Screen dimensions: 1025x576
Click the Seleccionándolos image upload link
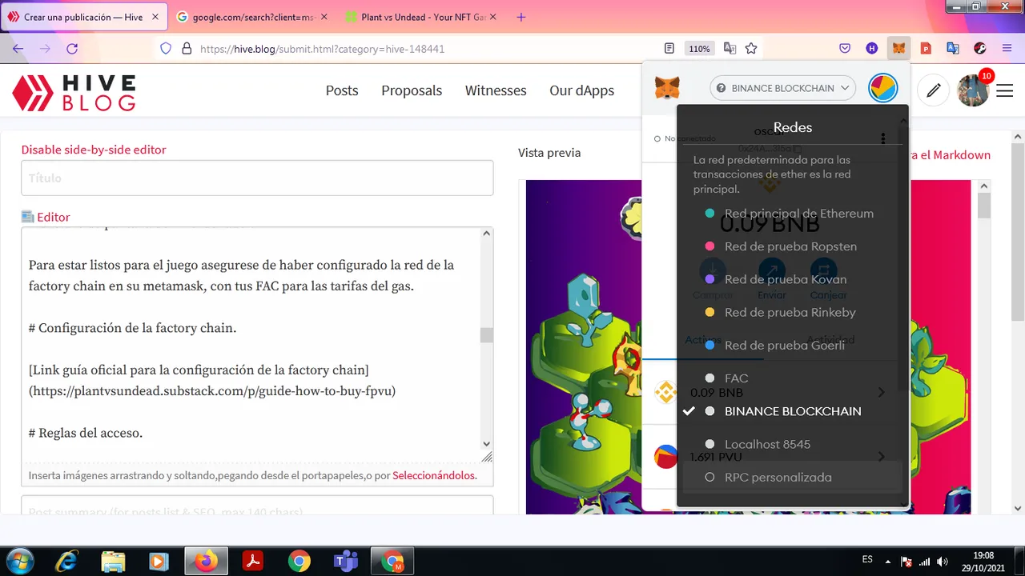coord(434,475)
